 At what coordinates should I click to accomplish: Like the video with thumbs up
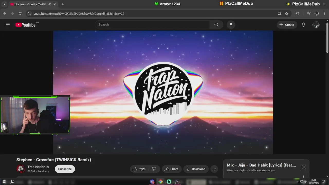[x=139, y=169]
